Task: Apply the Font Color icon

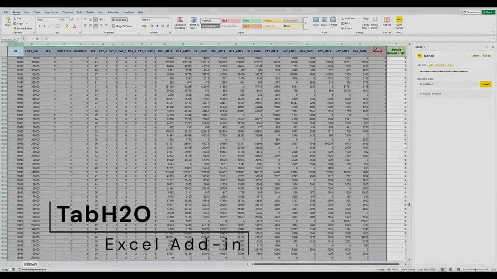Action: tap(74, 26)
